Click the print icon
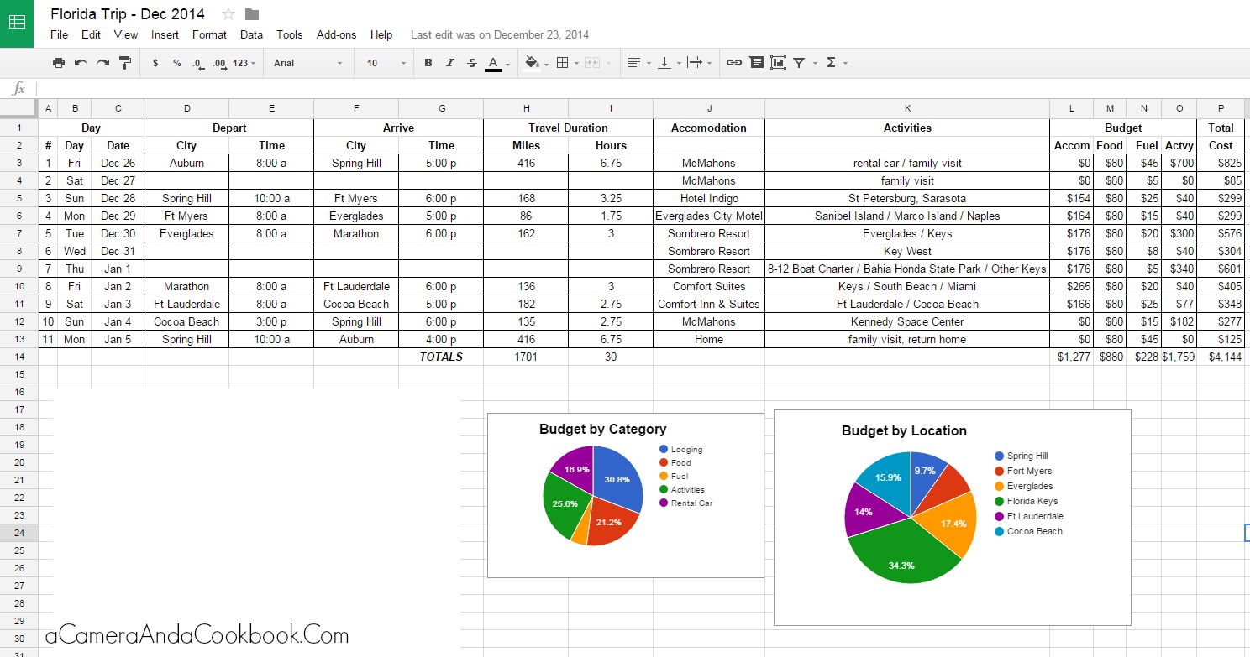This screenshot has height=657, width=1250. coord(58,63)
